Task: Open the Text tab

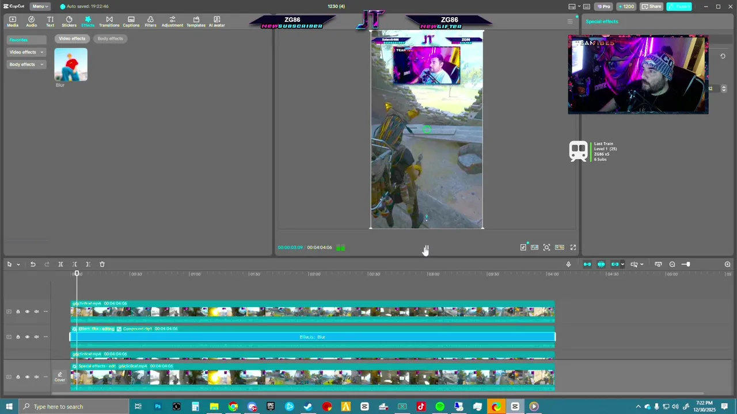Action: 50,21
